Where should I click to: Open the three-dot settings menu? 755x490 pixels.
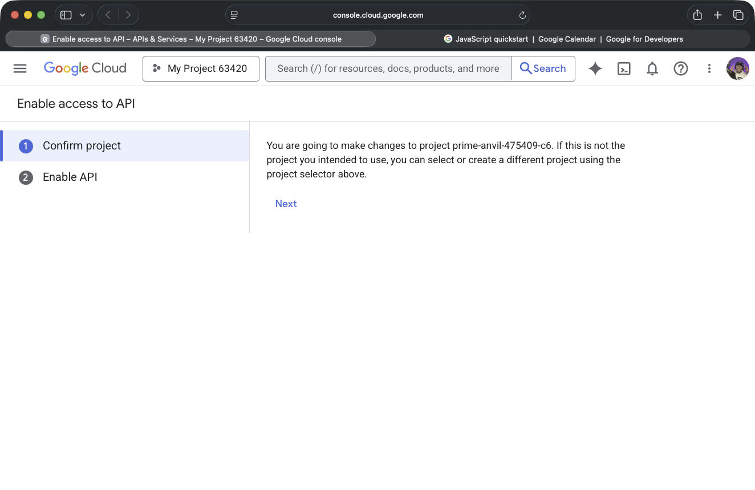[709, 68]
